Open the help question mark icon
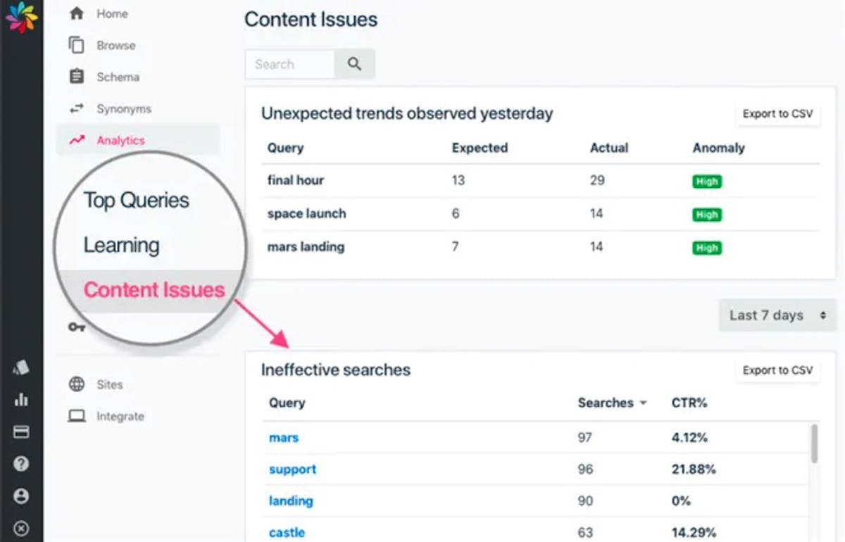This screenshot has width=845, height=542. coord(21,464)
